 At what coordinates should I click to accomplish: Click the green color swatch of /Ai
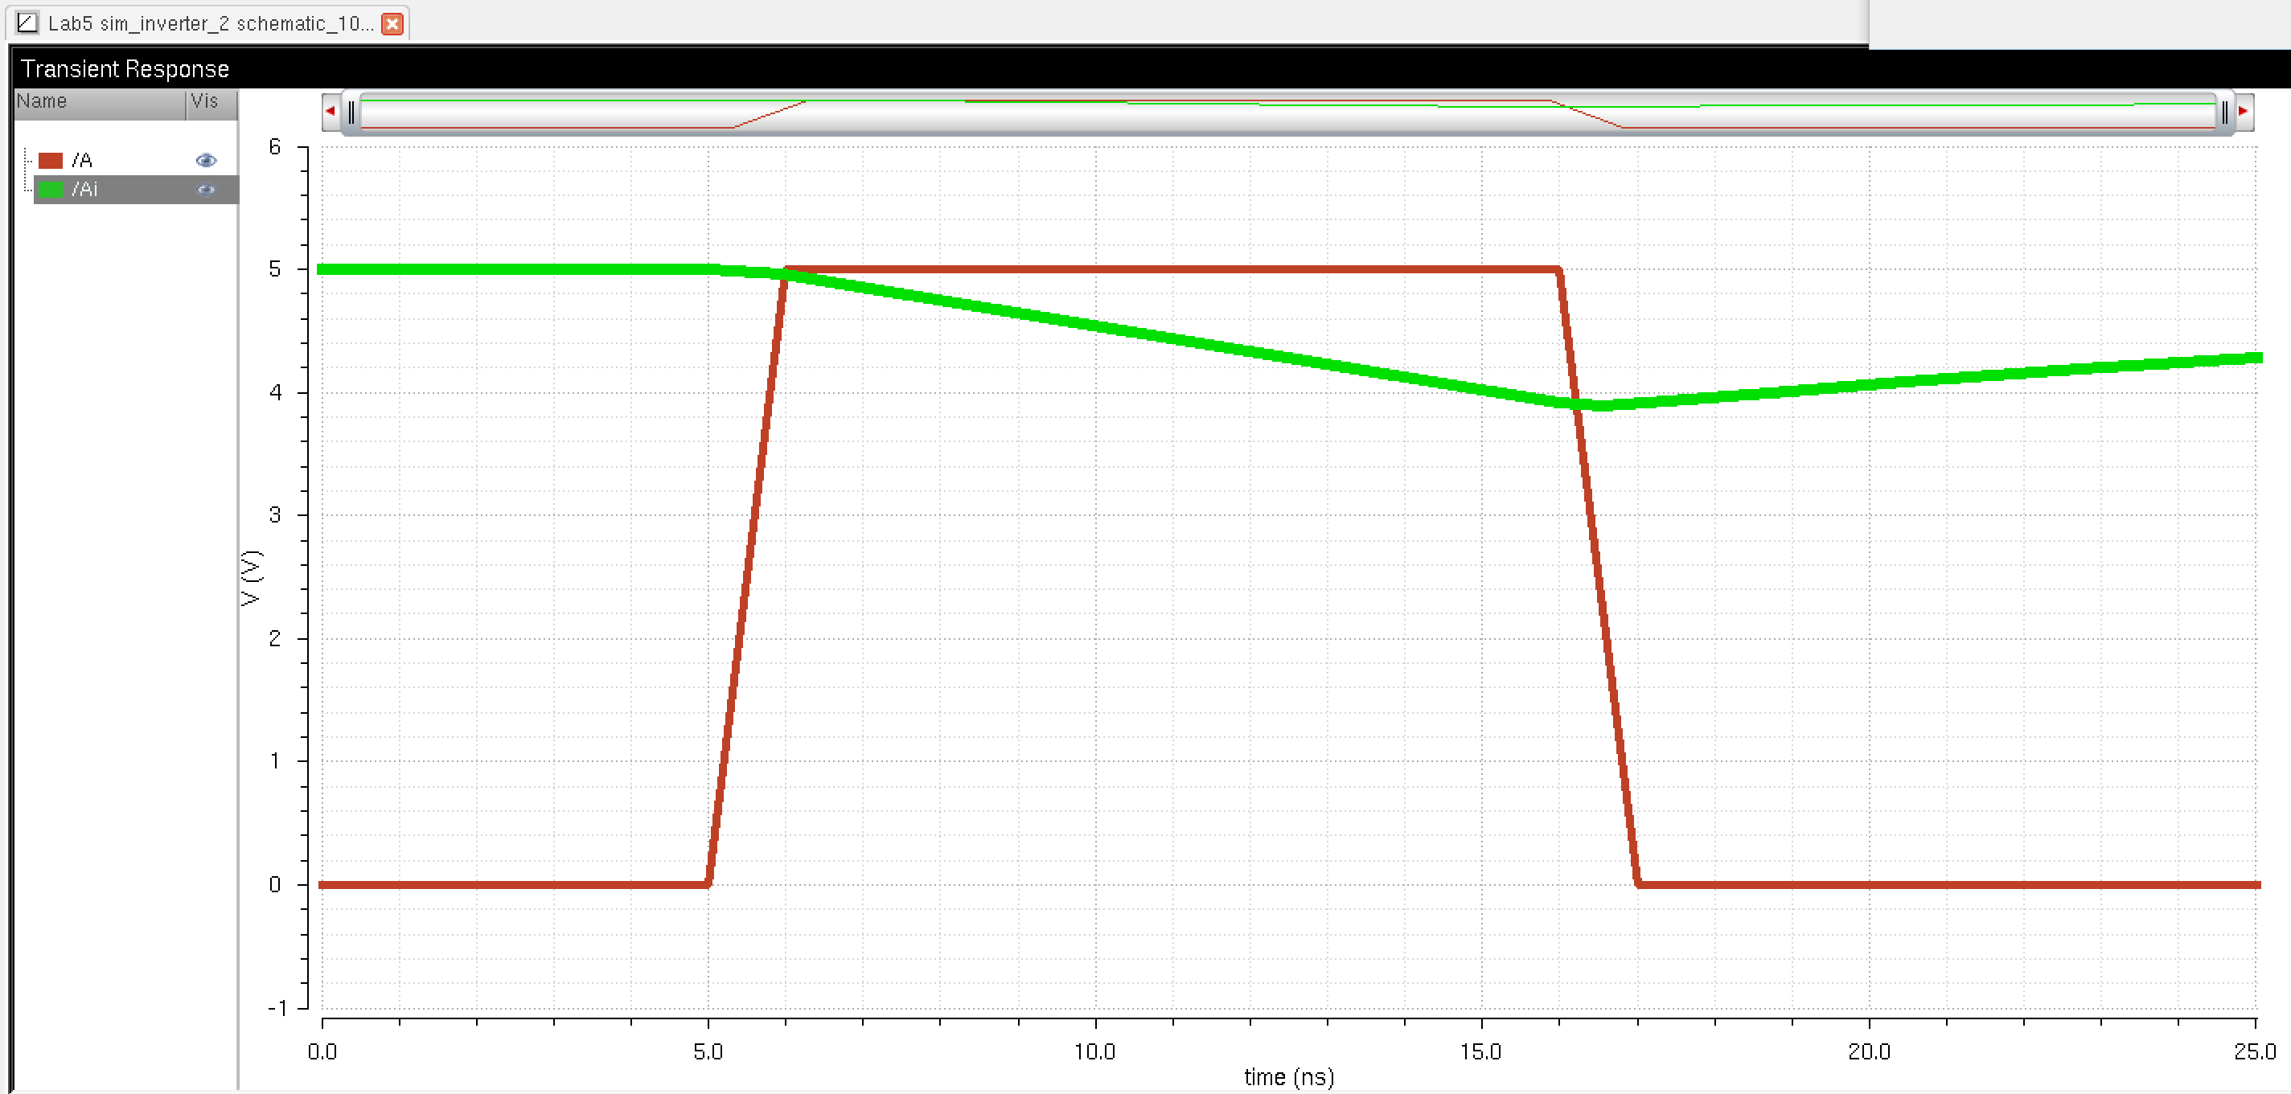pos(51,189)
